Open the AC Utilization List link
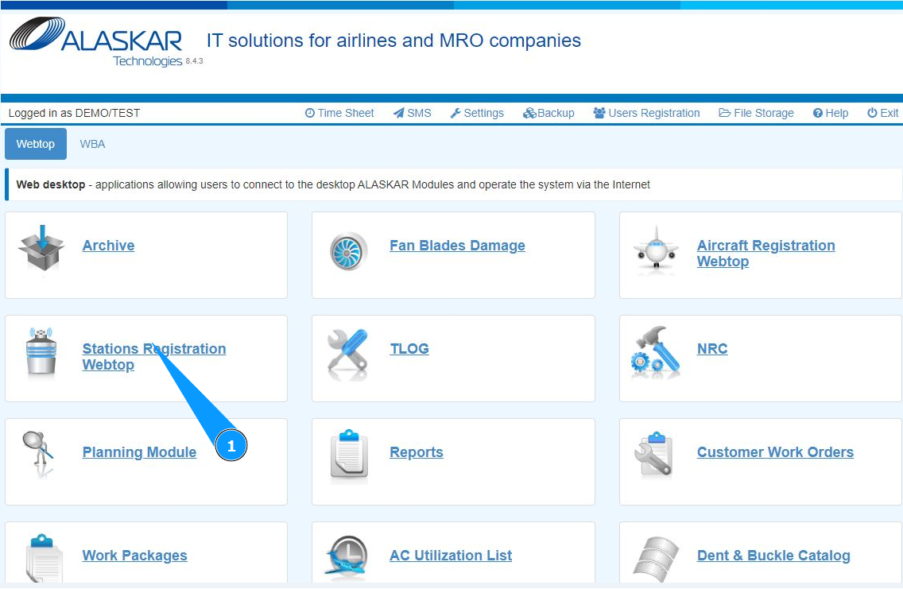 pos(451,555)
